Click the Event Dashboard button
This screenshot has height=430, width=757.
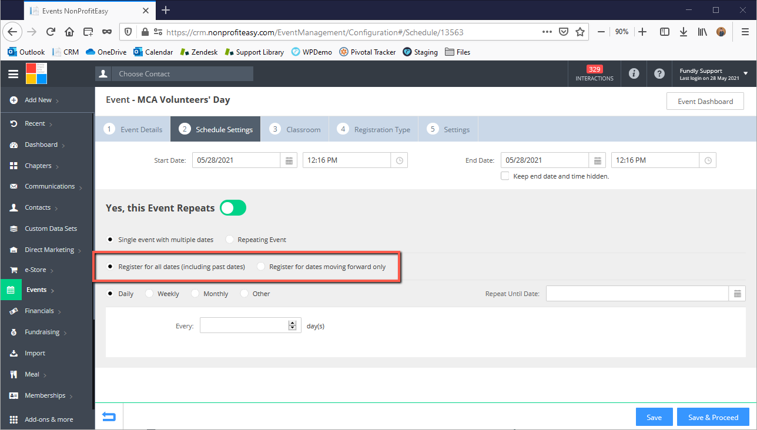click(705, 102)
